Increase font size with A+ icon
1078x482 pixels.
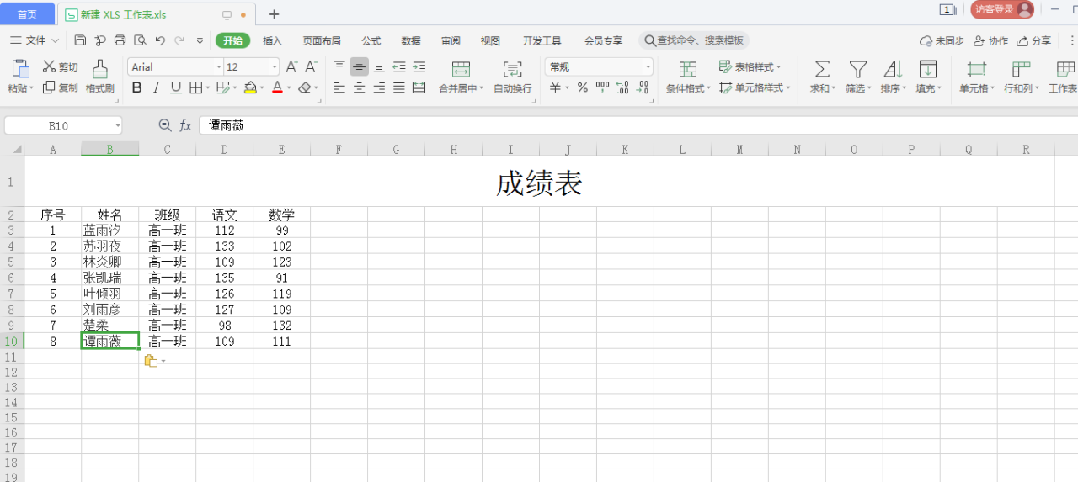point(291,66)
